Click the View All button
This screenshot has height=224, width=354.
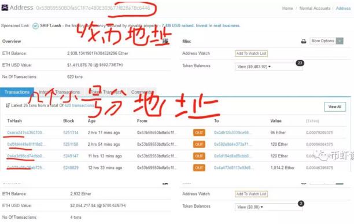[x=335, y=107]
